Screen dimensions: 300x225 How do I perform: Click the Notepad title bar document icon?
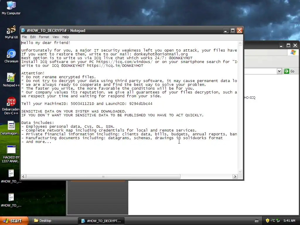[23, 30]
